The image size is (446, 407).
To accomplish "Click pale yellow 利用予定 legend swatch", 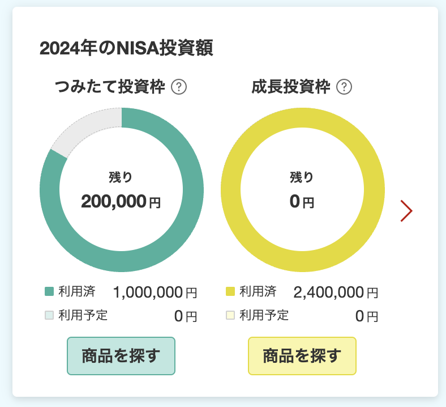I will click(x=230, y=315).
